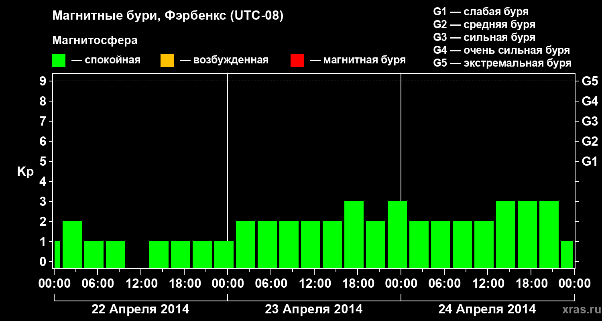
Task: Click the Kp value 7 on left axis
Action: [44, 121]
